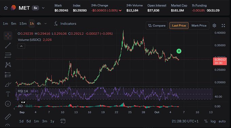Viewport: 231px width, 128px height.
Task: Click the OHLC values readout
Action: (x=65, y=34)
